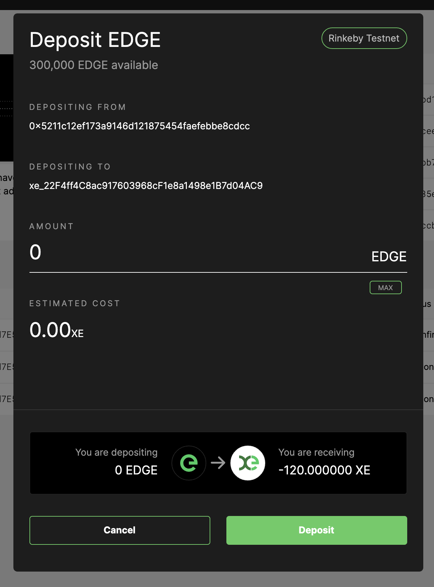Image resolution: width=434 pixels, height=587 pixels.
Task: Cancel the deposit dialog
Action: pyautogui.click(x=120, y=530)
